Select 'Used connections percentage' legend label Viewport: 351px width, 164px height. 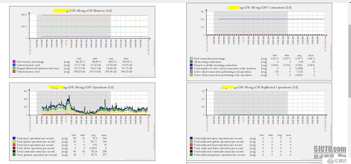[209, 59]
